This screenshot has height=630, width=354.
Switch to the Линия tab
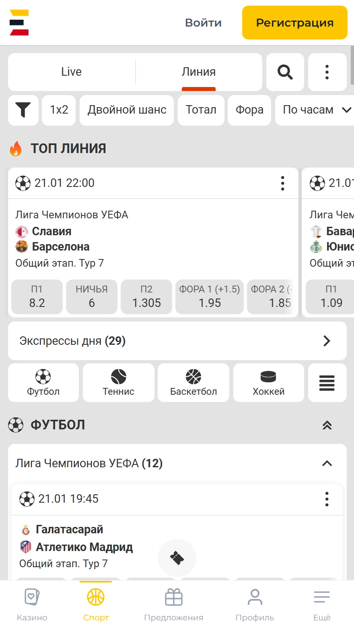(199, 72)
